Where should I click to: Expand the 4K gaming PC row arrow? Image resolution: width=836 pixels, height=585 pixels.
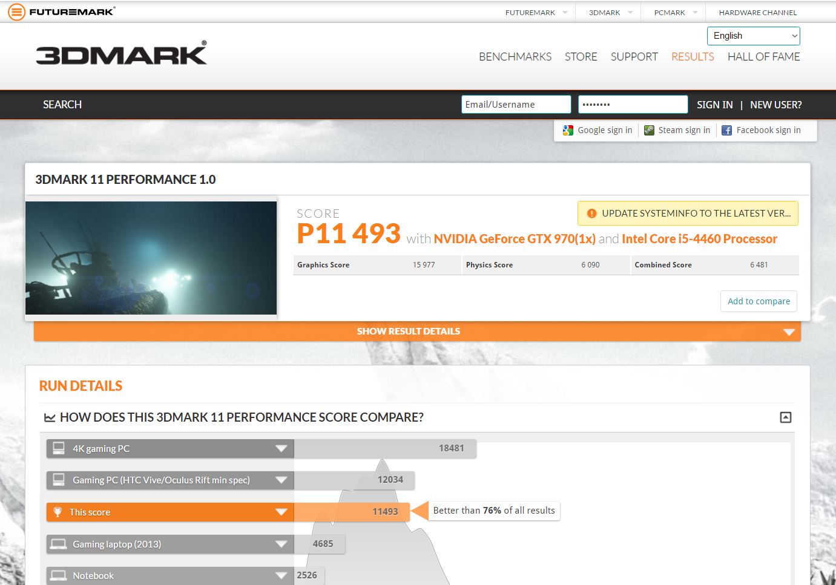click(x=281, y=449)
